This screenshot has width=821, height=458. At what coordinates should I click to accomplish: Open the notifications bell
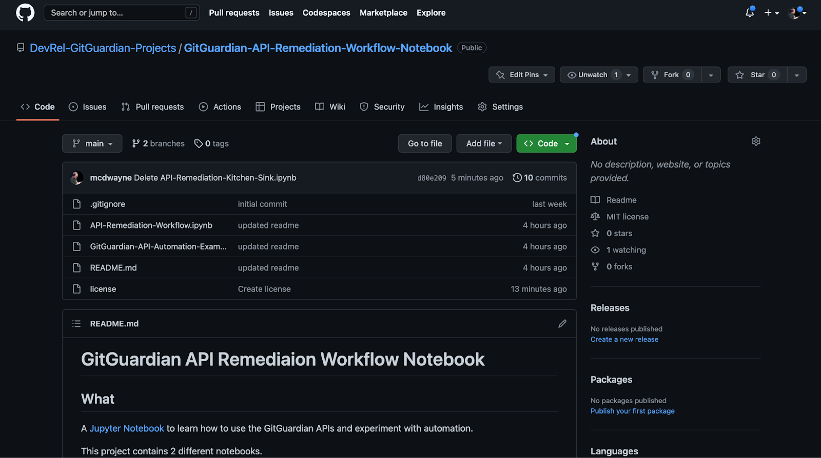(x=750, y=12)
